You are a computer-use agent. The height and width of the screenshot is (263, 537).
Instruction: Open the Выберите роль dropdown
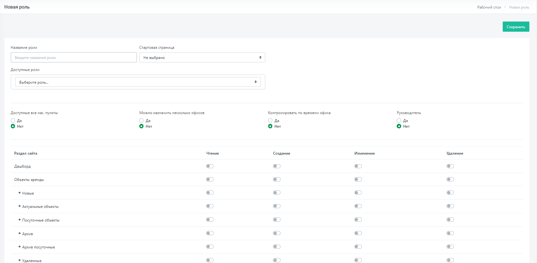pyautogui.click(x=138, y=82)
